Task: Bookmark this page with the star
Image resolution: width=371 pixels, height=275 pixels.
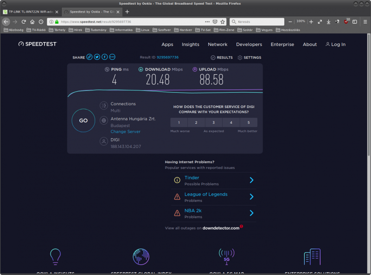Action: [223, 22]
